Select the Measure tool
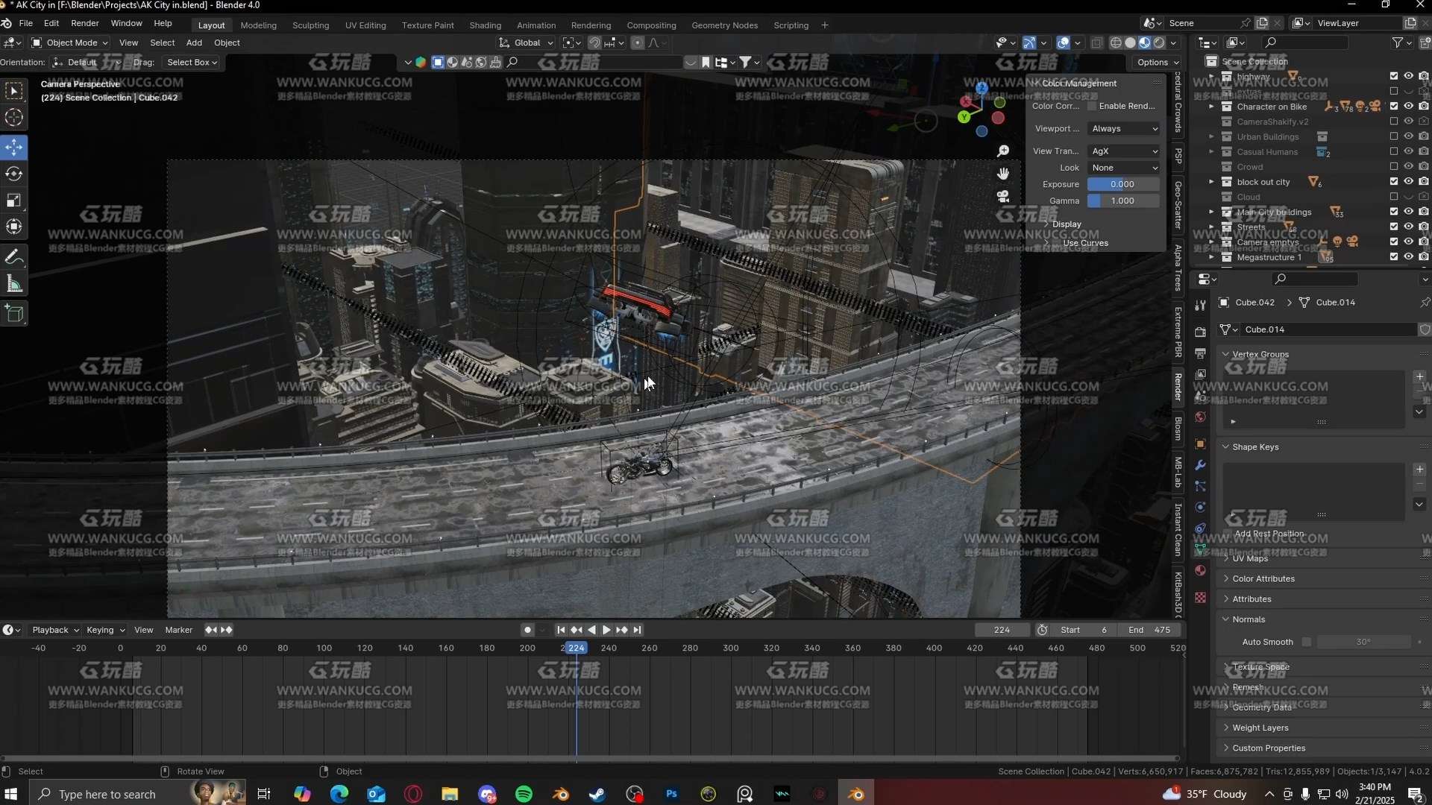 [14, 283]
